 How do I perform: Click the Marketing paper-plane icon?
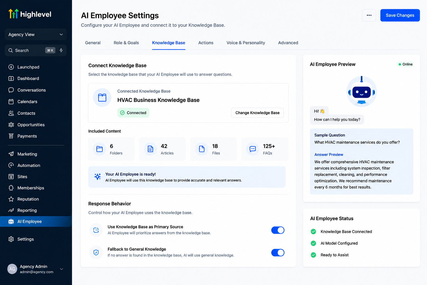(11, 154)
